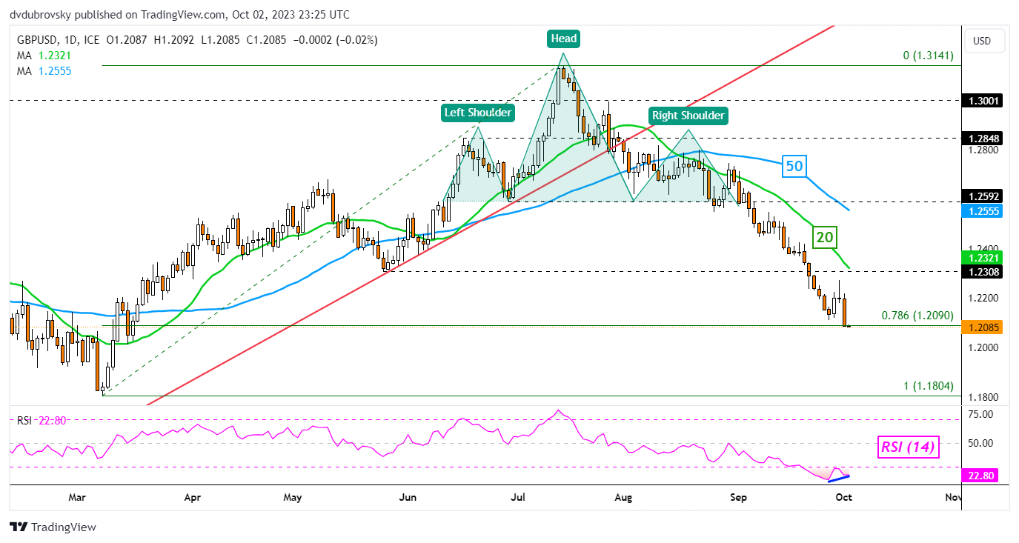Screen dimensions: 1019x543
Task: Select the blue MA 1.2555 legend entry
Action: (x=42, y=70)
